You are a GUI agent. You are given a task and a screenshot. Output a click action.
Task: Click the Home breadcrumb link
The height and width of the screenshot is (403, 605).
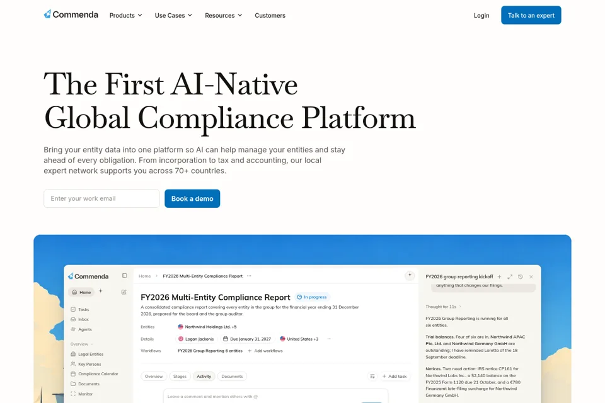click(x=145, y=276)
